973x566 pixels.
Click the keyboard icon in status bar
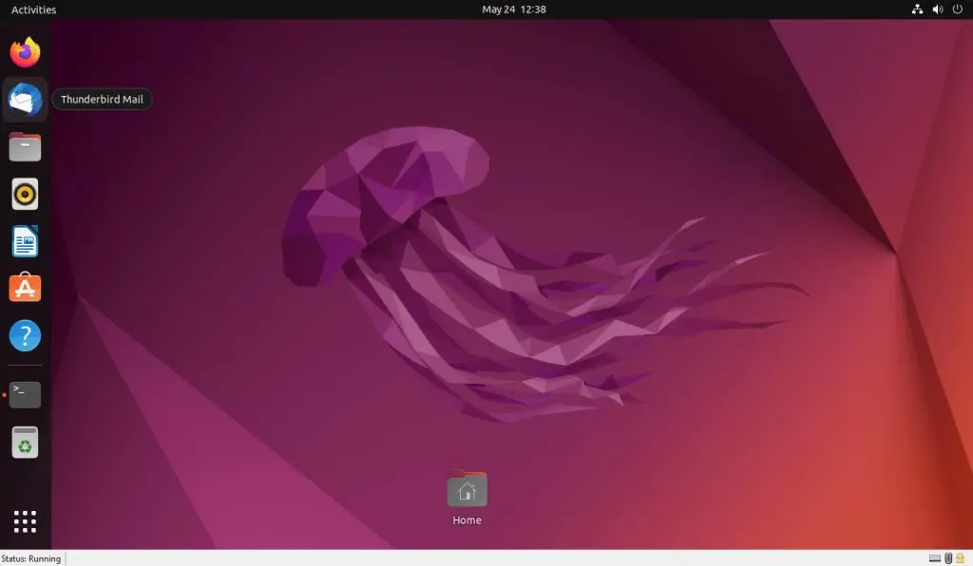935,558
